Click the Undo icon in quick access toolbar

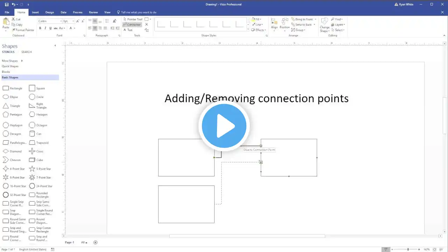coord(13,5)
